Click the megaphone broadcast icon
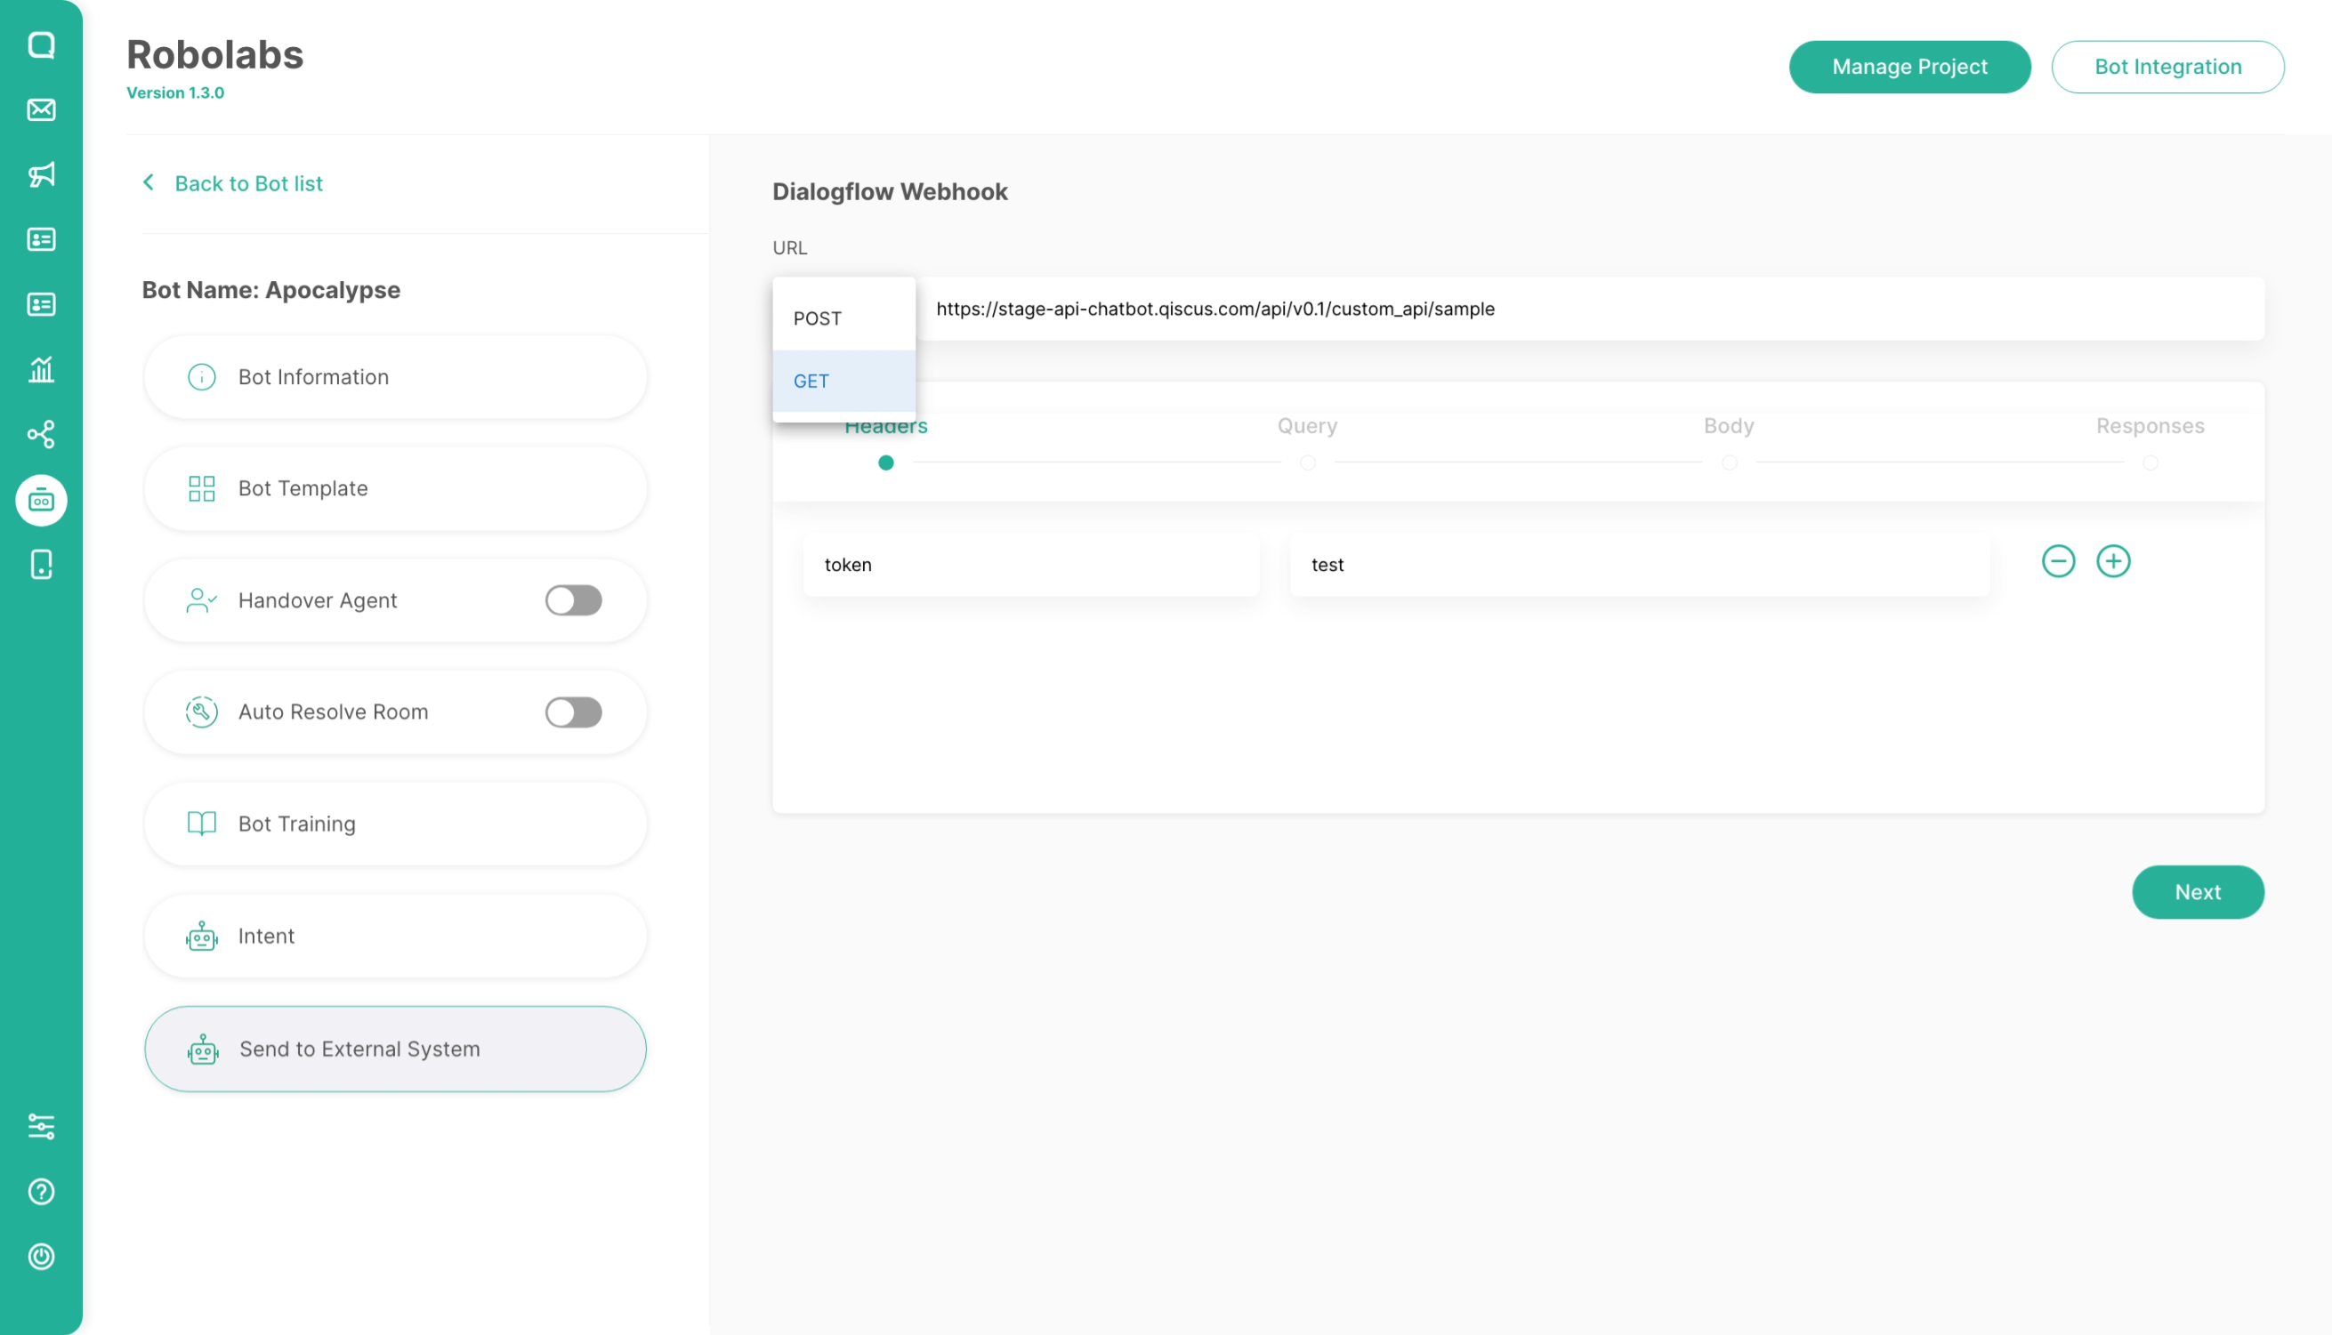The height and width of the screenshot is (1335, 2332). point(41,174)
